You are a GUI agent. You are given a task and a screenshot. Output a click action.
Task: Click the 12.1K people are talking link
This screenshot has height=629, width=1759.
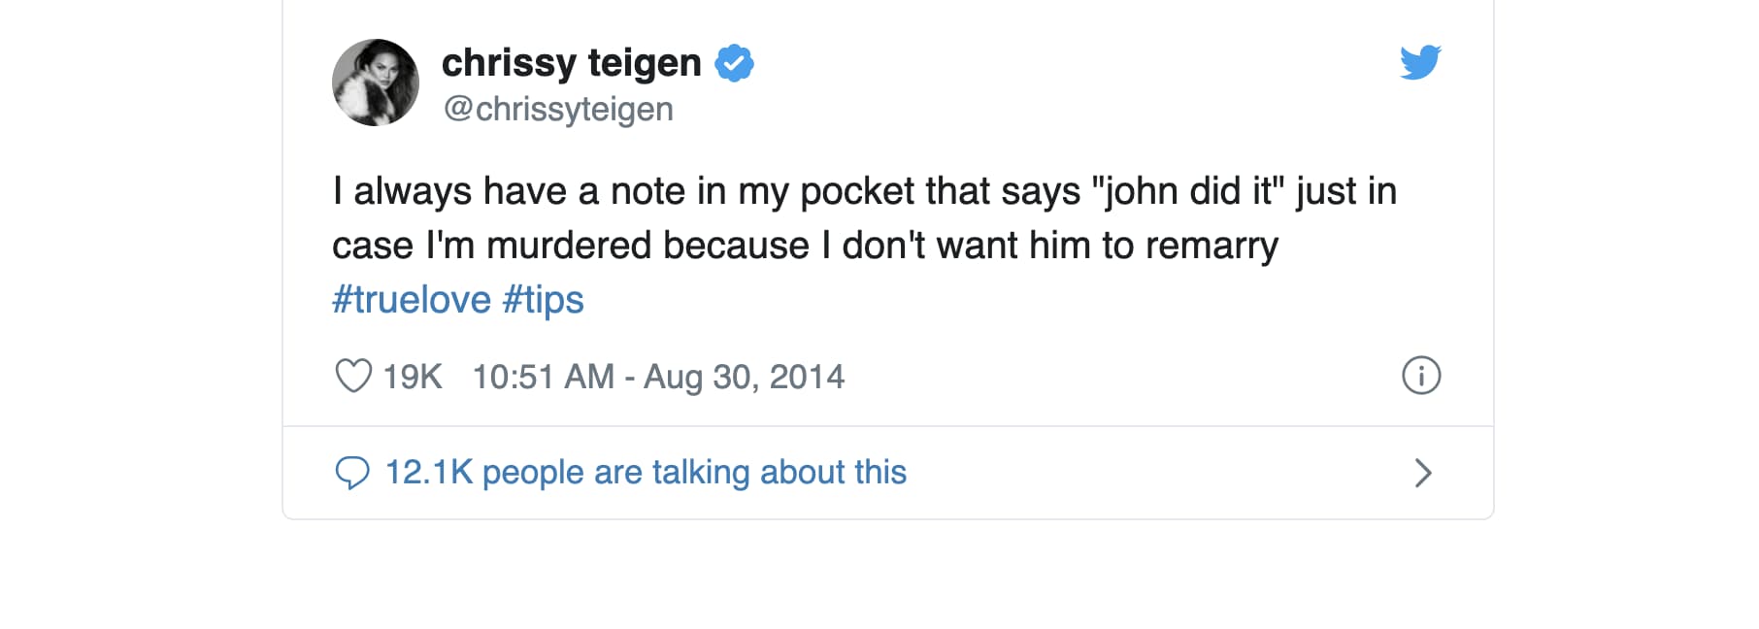pos(644,473)
